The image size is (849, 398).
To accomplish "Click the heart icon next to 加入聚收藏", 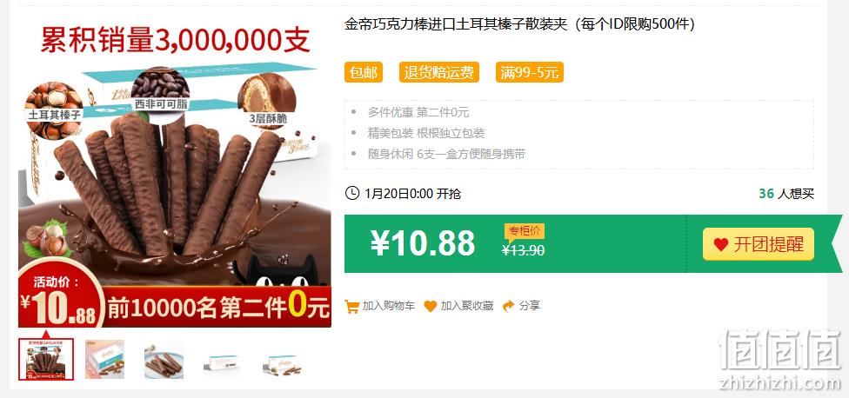I will pyautogui.click(x=430, y=307).
